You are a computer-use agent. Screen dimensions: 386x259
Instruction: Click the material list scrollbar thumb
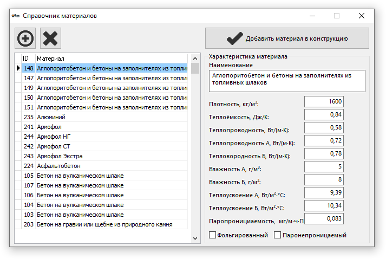[195, 68]
